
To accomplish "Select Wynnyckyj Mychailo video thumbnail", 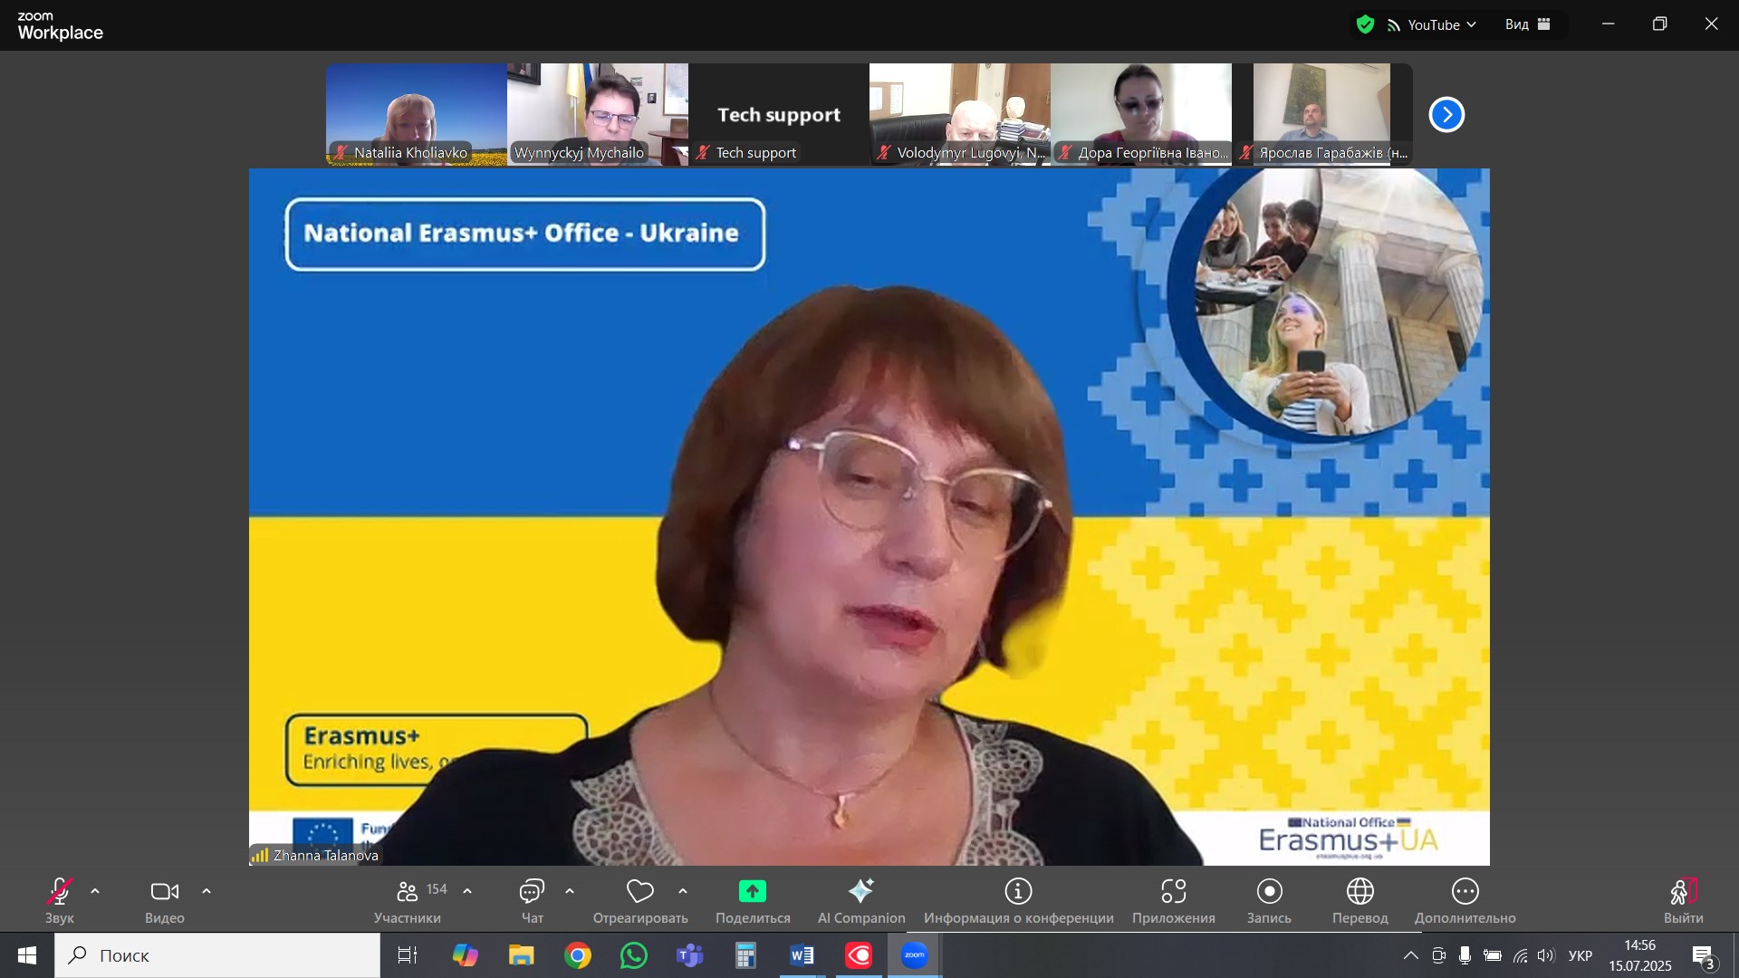I will (x=598, y=114).
